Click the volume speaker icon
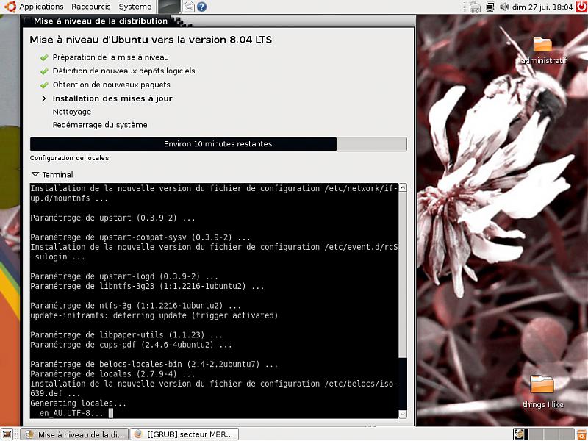This screenshot has height=441, width=588. click(504, 7)
